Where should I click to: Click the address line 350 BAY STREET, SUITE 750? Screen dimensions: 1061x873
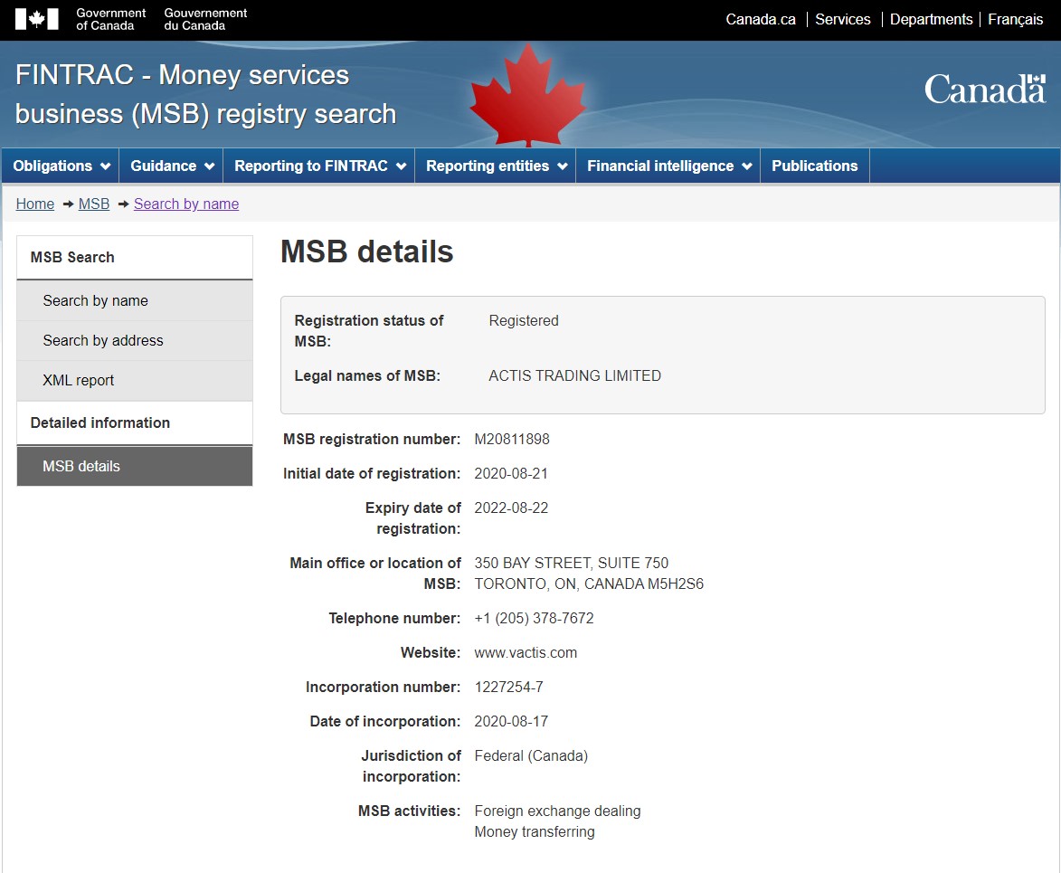point(571,563)
